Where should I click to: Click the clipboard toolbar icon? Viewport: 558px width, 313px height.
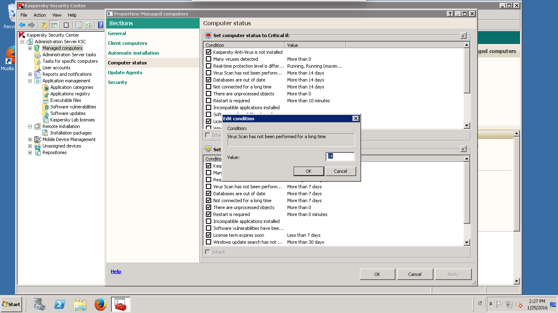66,25
